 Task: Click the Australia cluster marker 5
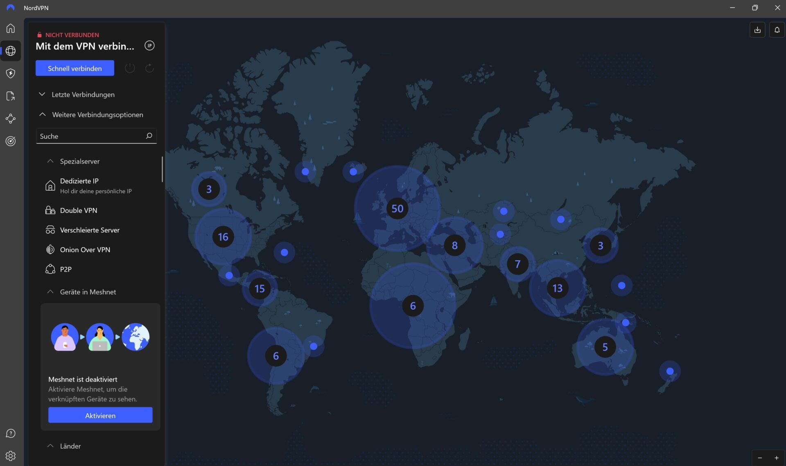pos(605,347)
